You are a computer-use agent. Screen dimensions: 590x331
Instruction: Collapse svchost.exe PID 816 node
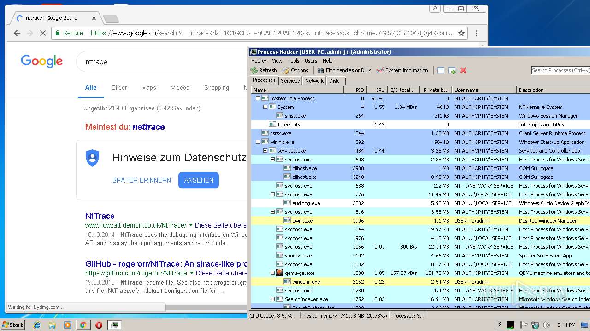[x=272, y=212]
